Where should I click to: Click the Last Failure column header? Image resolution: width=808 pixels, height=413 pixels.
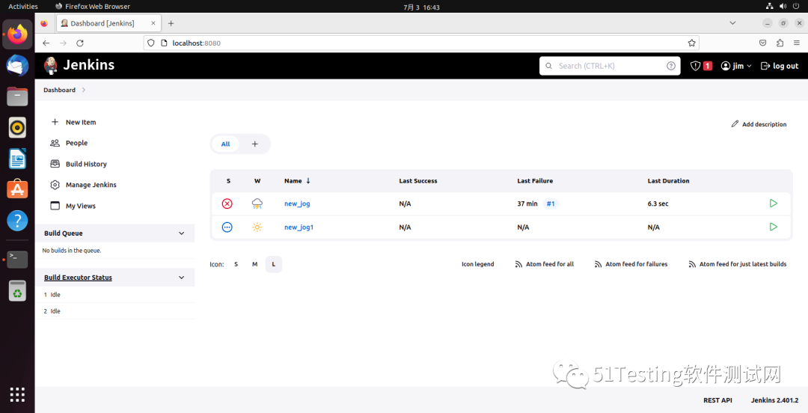click(535, 180)
